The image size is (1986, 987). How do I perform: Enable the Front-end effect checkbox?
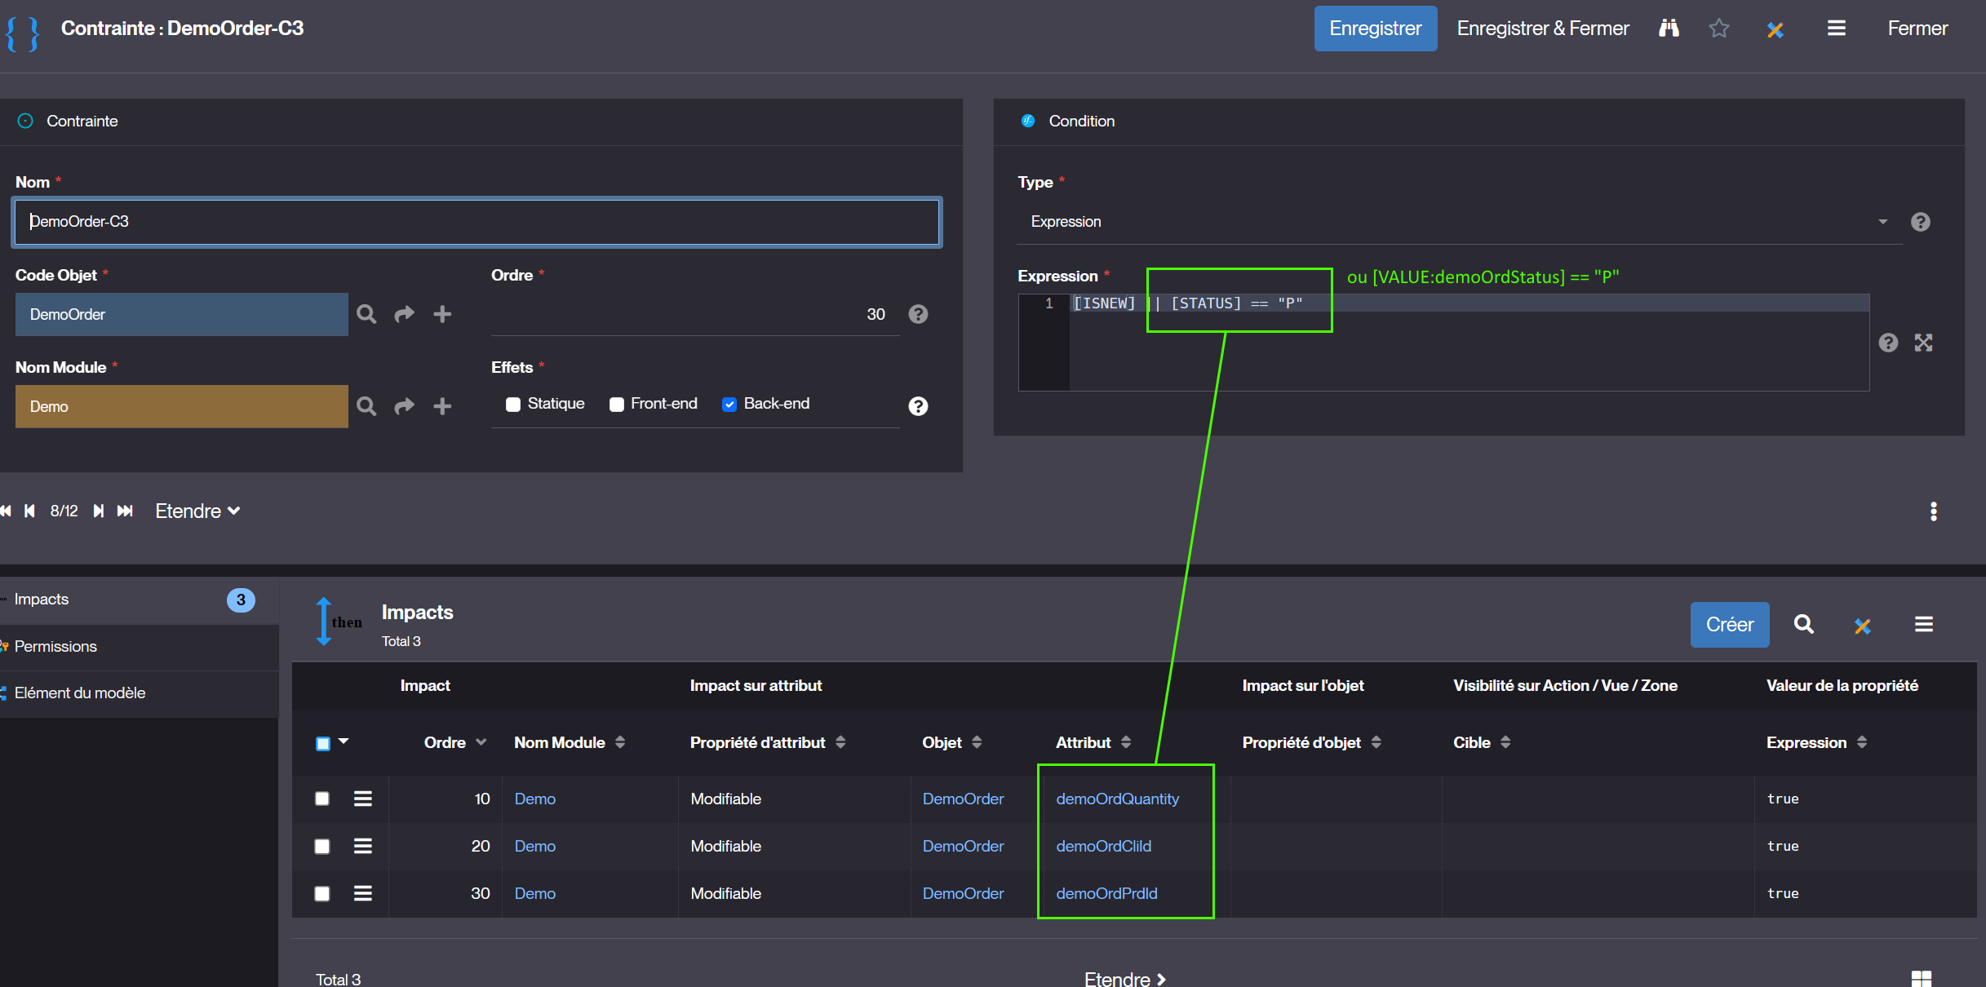[x=617, y=405]
